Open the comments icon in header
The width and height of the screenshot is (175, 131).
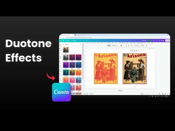(157, 41)
